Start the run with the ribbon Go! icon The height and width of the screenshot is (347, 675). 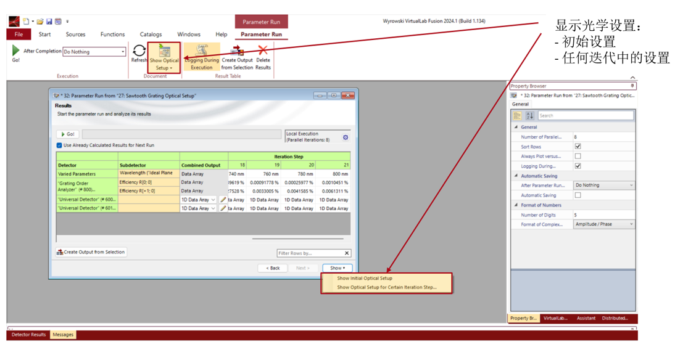tap(16, 50)
